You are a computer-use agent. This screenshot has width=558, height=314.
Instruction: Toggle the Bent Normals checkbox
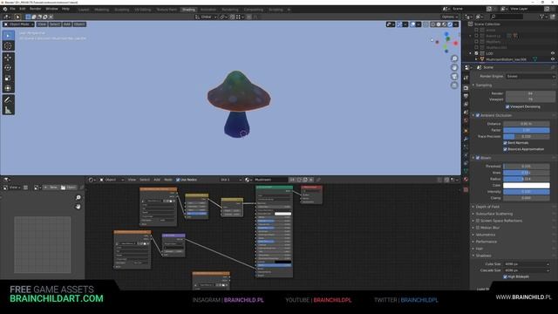pyautogui.click(x=506, y=143)
